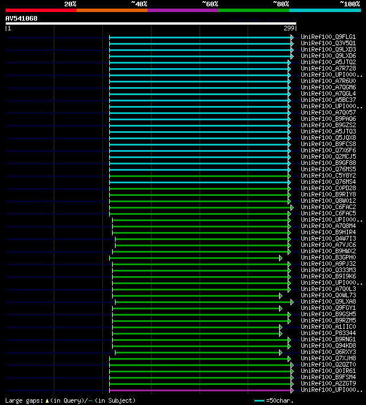Image resolution: width=366 pixels, height=405 pixels.
Task: Select hit label UniRef100_A7Q0L3
Action: click(328, 289)
